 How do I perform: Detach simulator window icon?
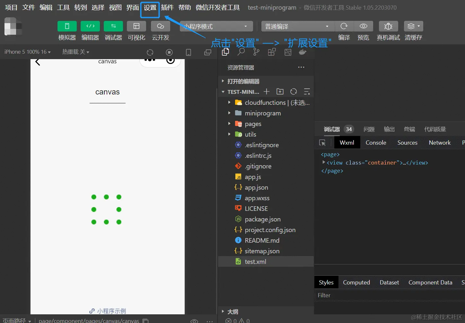coord(208,52)
